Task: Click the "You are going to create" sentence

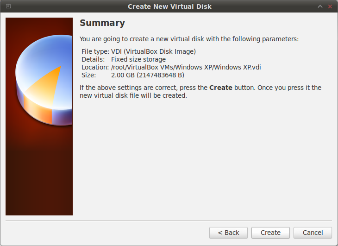Action: (189, 39)
